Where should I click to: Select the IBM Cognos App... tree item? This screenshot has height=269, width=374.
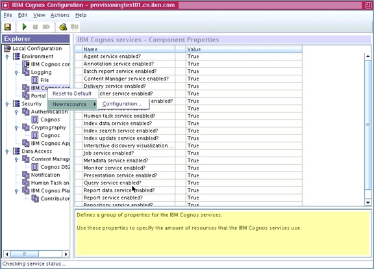click(x=51, y=143)
